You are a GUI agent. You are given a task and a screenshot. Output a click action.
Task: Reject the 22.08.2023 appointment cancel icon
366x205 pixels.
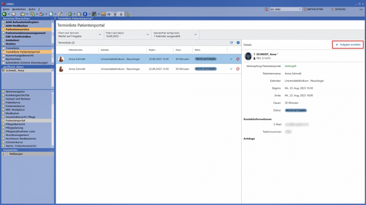[238, 68]
